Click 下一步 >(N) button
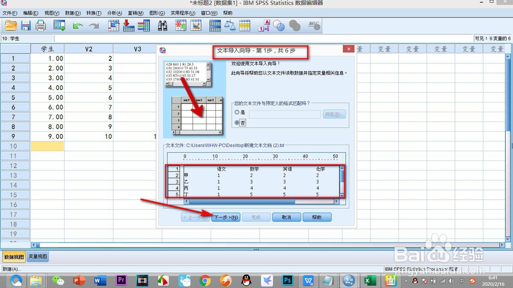The image size is (513, 288). pos(226,217)
